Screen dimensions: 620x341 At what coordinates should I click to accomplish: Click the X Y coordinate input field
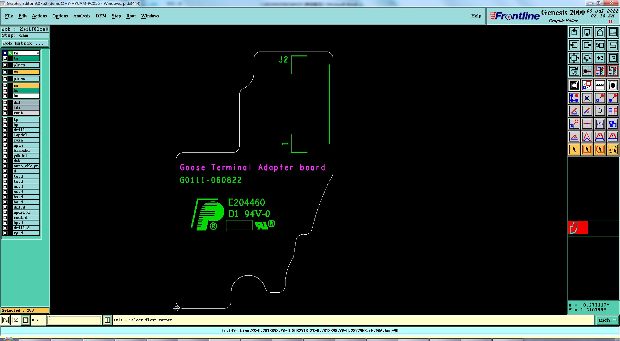[x=74, y=320]
